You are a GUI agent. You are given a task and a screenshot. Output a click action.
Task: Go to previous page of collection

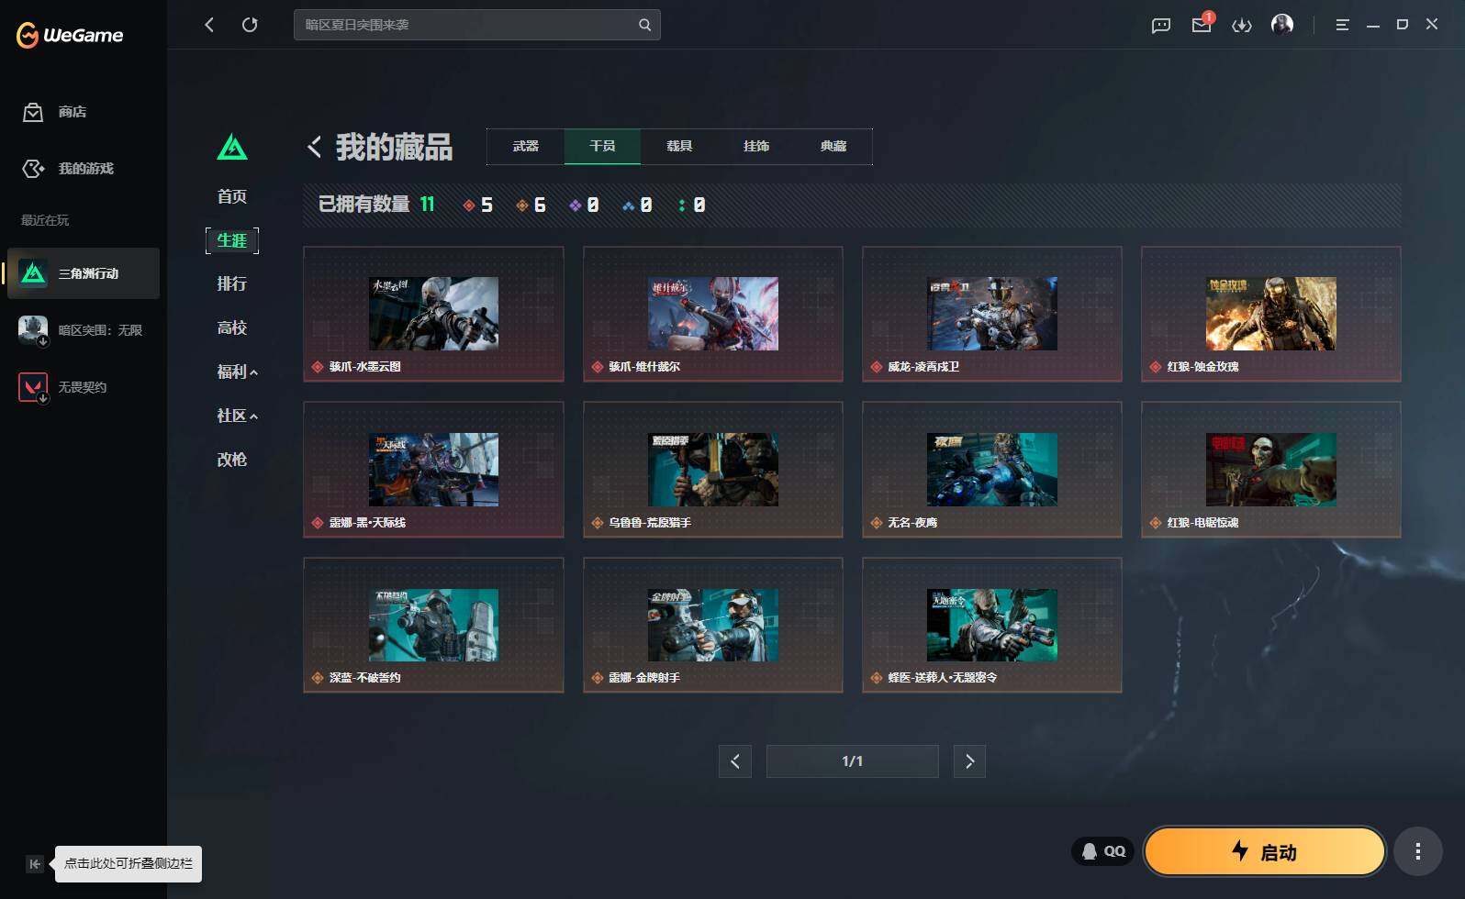(x=735, y=761)
